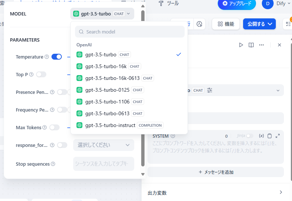The width and height of the screenshot is (292, 201).
Task: Click the Temperature slider track
Action: [69, 57]
